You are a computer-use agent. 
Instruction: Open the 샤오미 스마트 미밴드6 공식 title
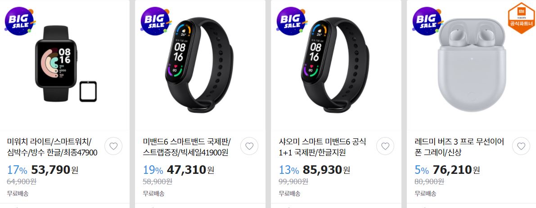pyautogui.click(x=322, y=147)
